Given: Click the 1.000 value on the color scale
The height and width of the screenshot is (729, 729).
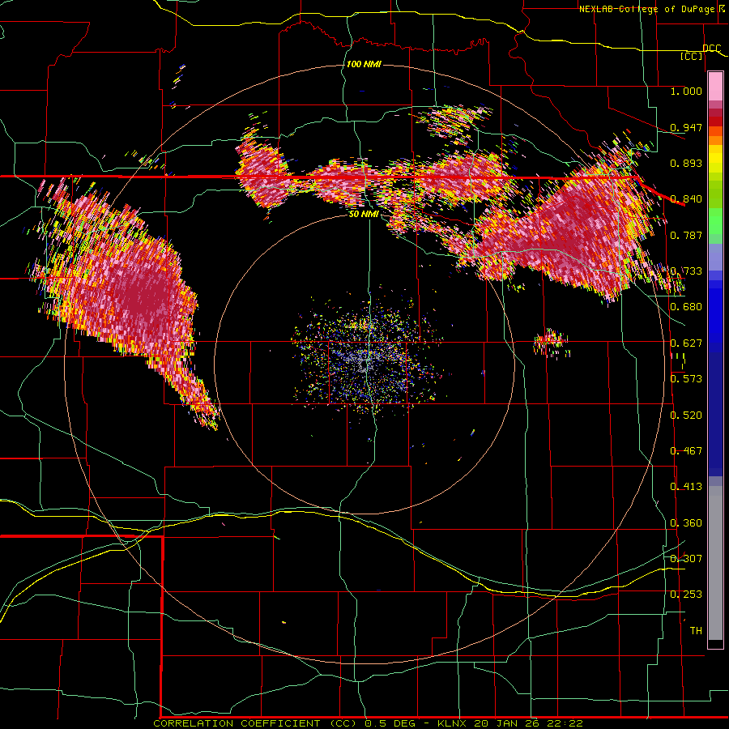Looking at the screenshot, I should 686,91.
